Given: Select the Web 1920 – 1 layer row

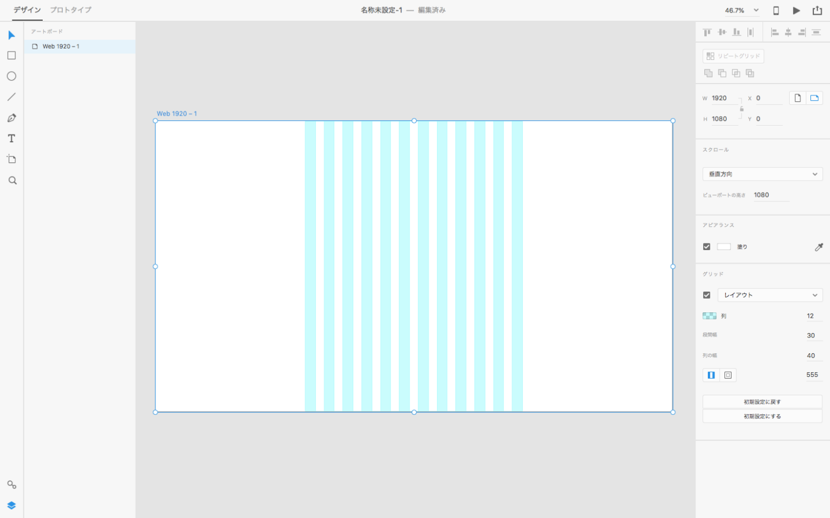Looking at the screenshot, I should [x=79, y=46].
